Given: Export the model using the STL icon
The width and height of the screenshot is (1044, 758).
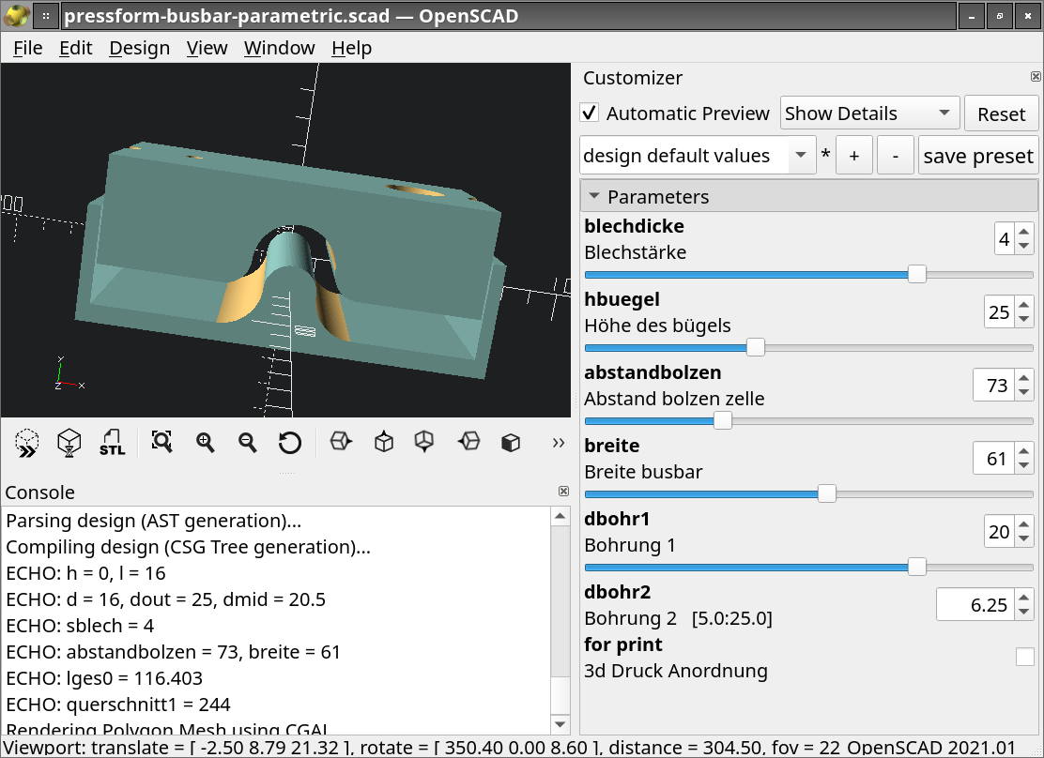Looking at the screenshot, I should click(x=112, y=442).
